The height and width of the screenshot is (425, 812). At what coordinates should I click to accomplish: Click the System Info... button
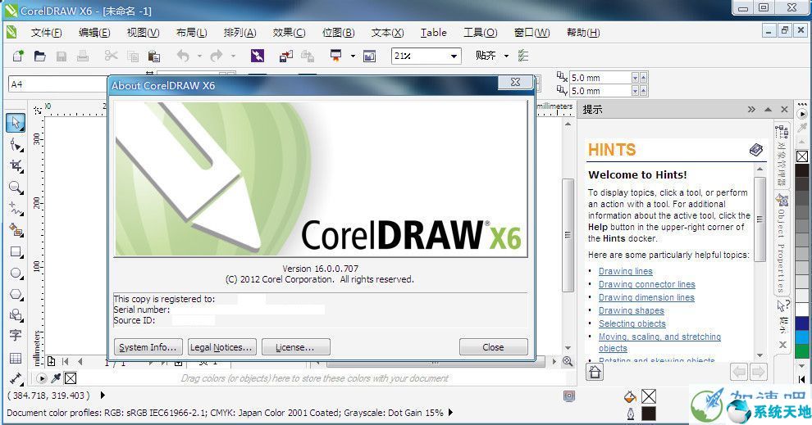(148, 347)
